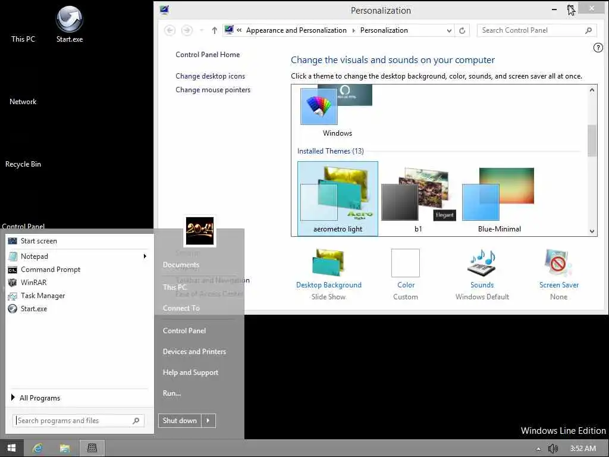Click the 3:52 AM taskbar clock

click(x=583, y=449)
